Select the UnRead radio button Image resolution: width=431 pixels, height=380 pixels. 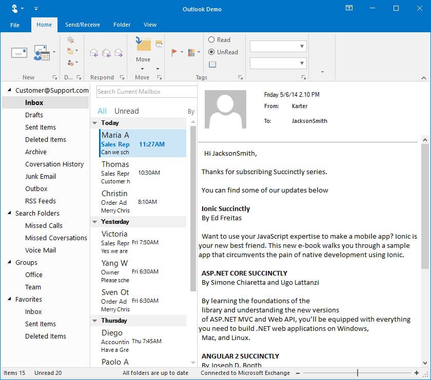tap(211, 52)
